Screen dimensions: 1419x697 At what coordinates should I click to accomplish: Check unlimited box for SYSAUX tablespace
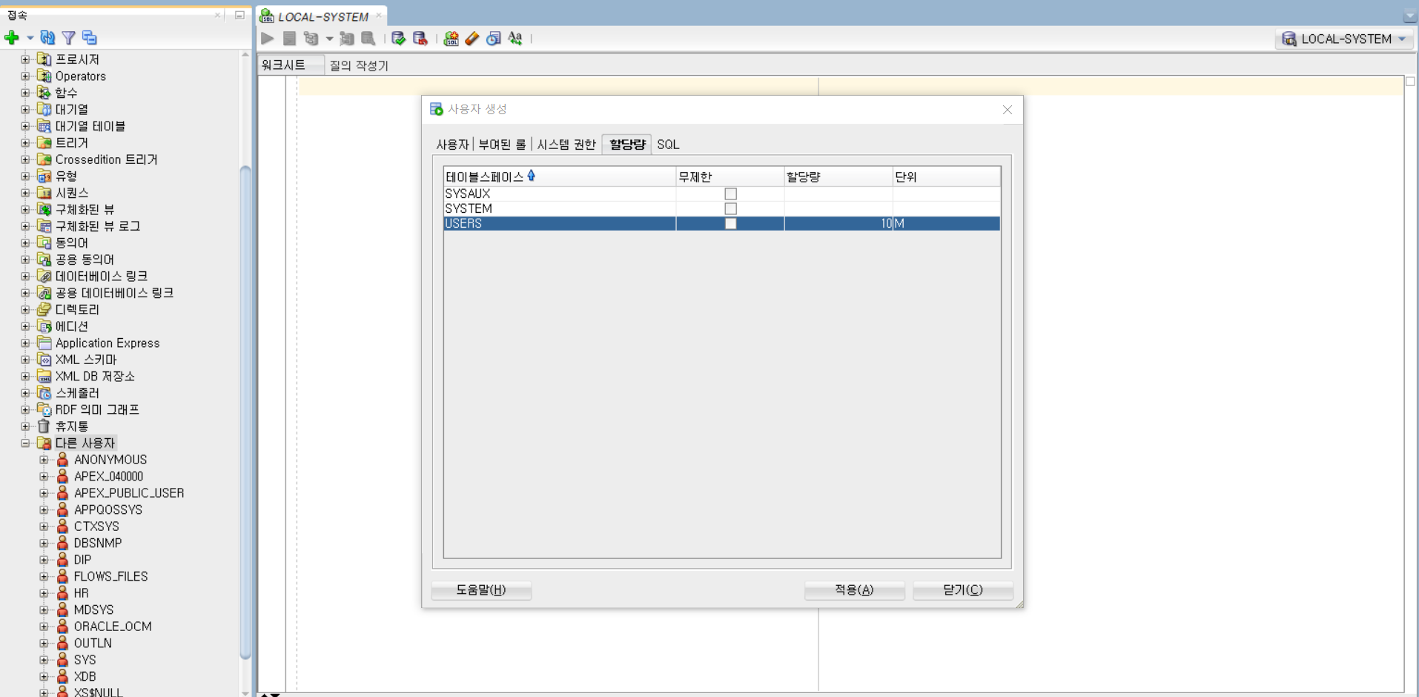pyautogui.click(x=730, y=194)
